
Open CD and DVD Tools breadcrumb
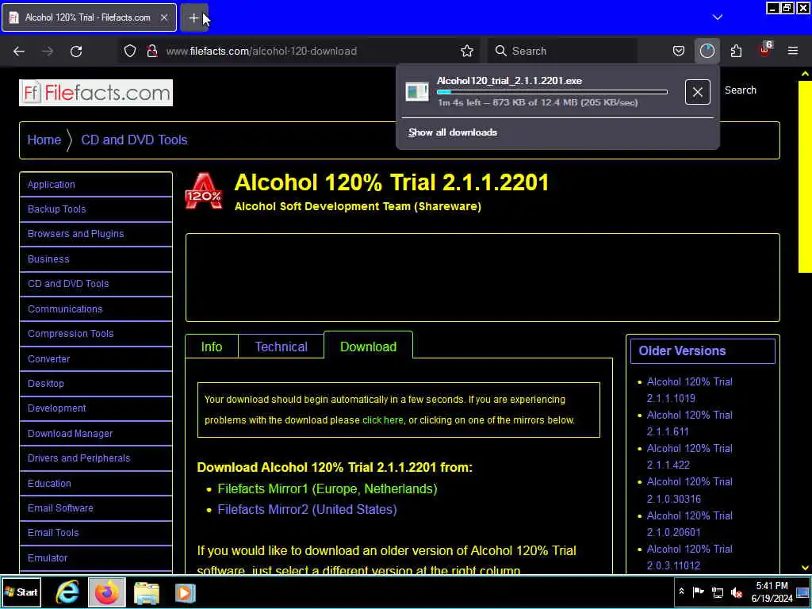click(x=134, y=140)
